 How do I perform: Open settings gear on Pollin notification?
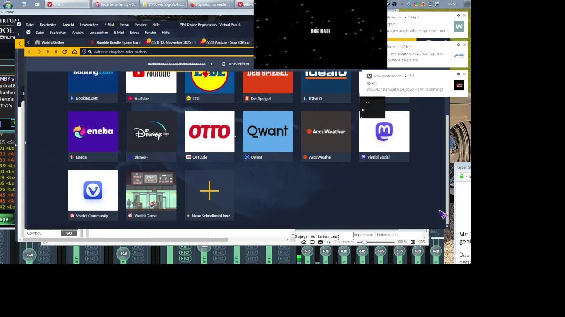tap(458, 44)
